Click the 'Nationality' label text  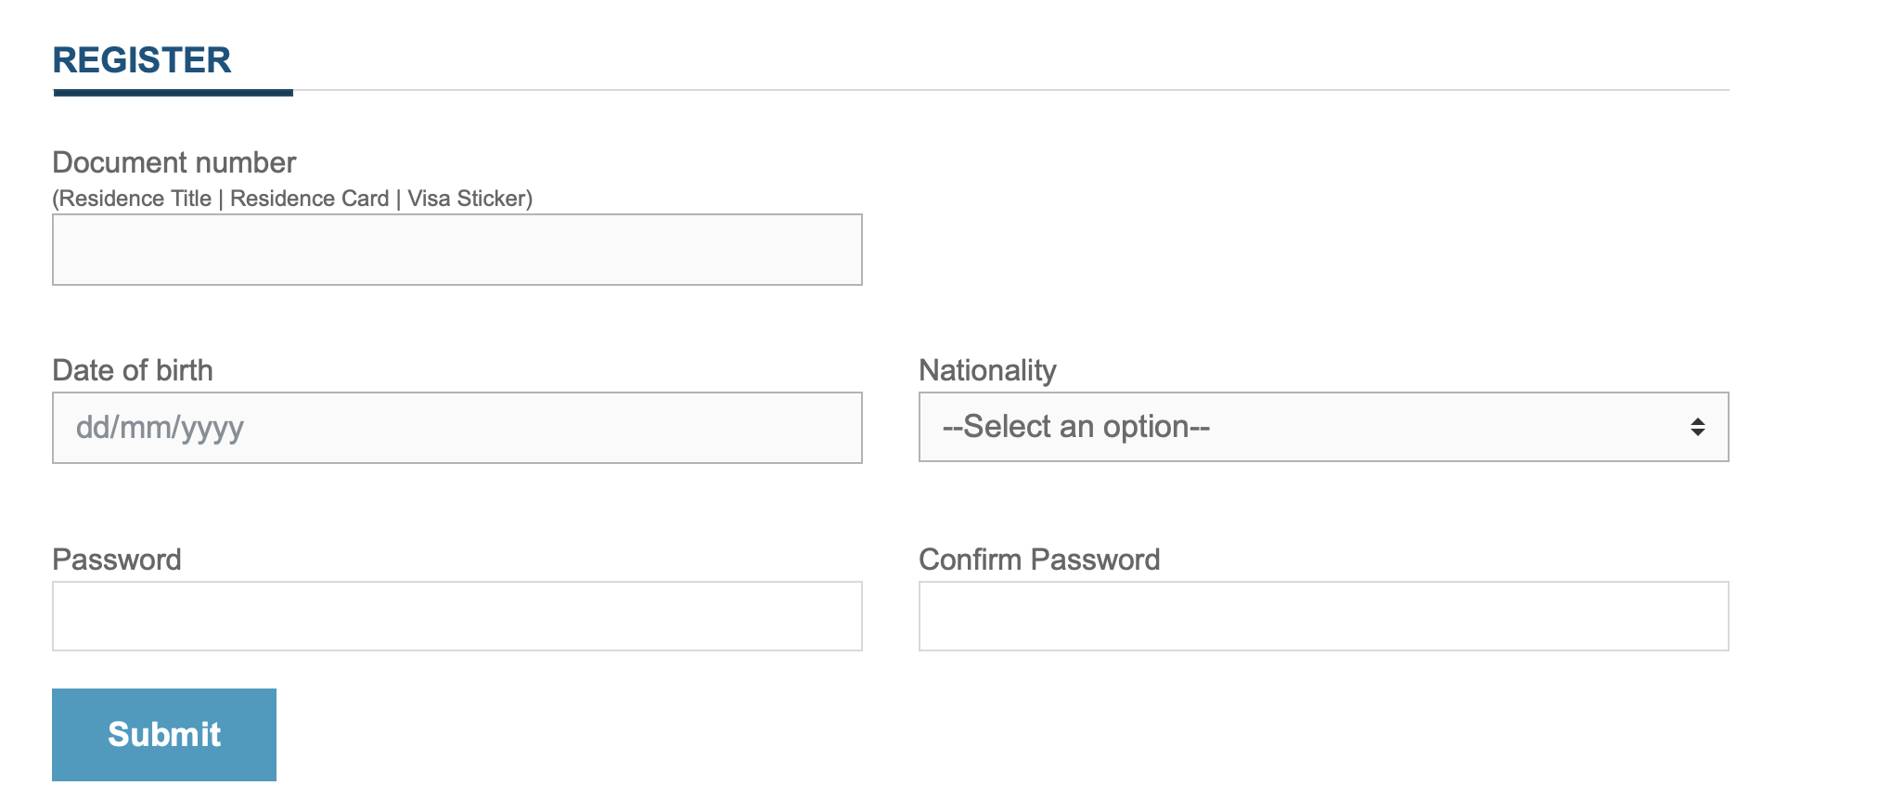point(987,370)
